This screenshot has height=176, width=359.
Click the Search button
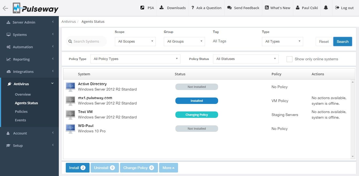[x=343, y=42]
